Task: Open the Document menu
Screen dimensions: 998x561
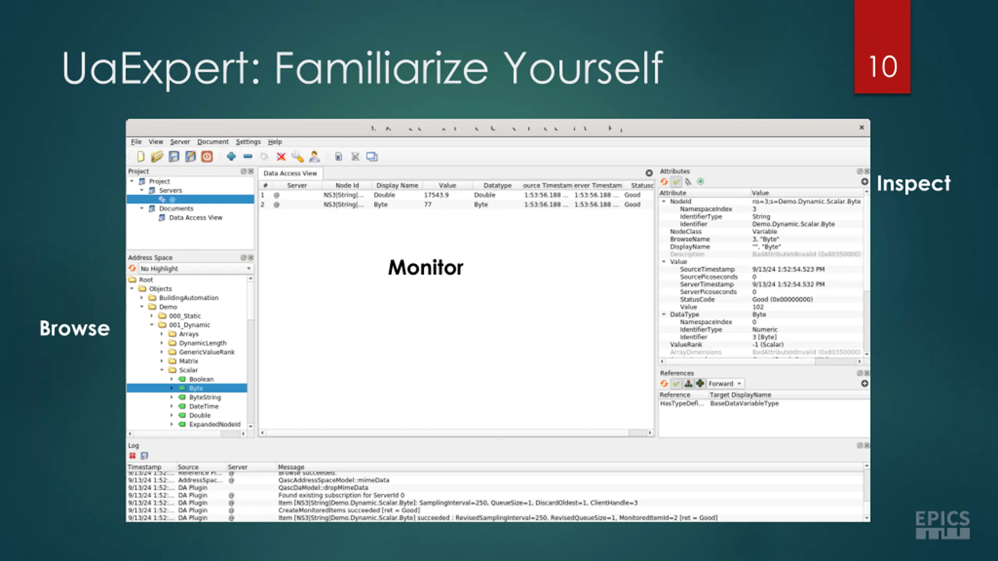Action: tap(213, 142)
